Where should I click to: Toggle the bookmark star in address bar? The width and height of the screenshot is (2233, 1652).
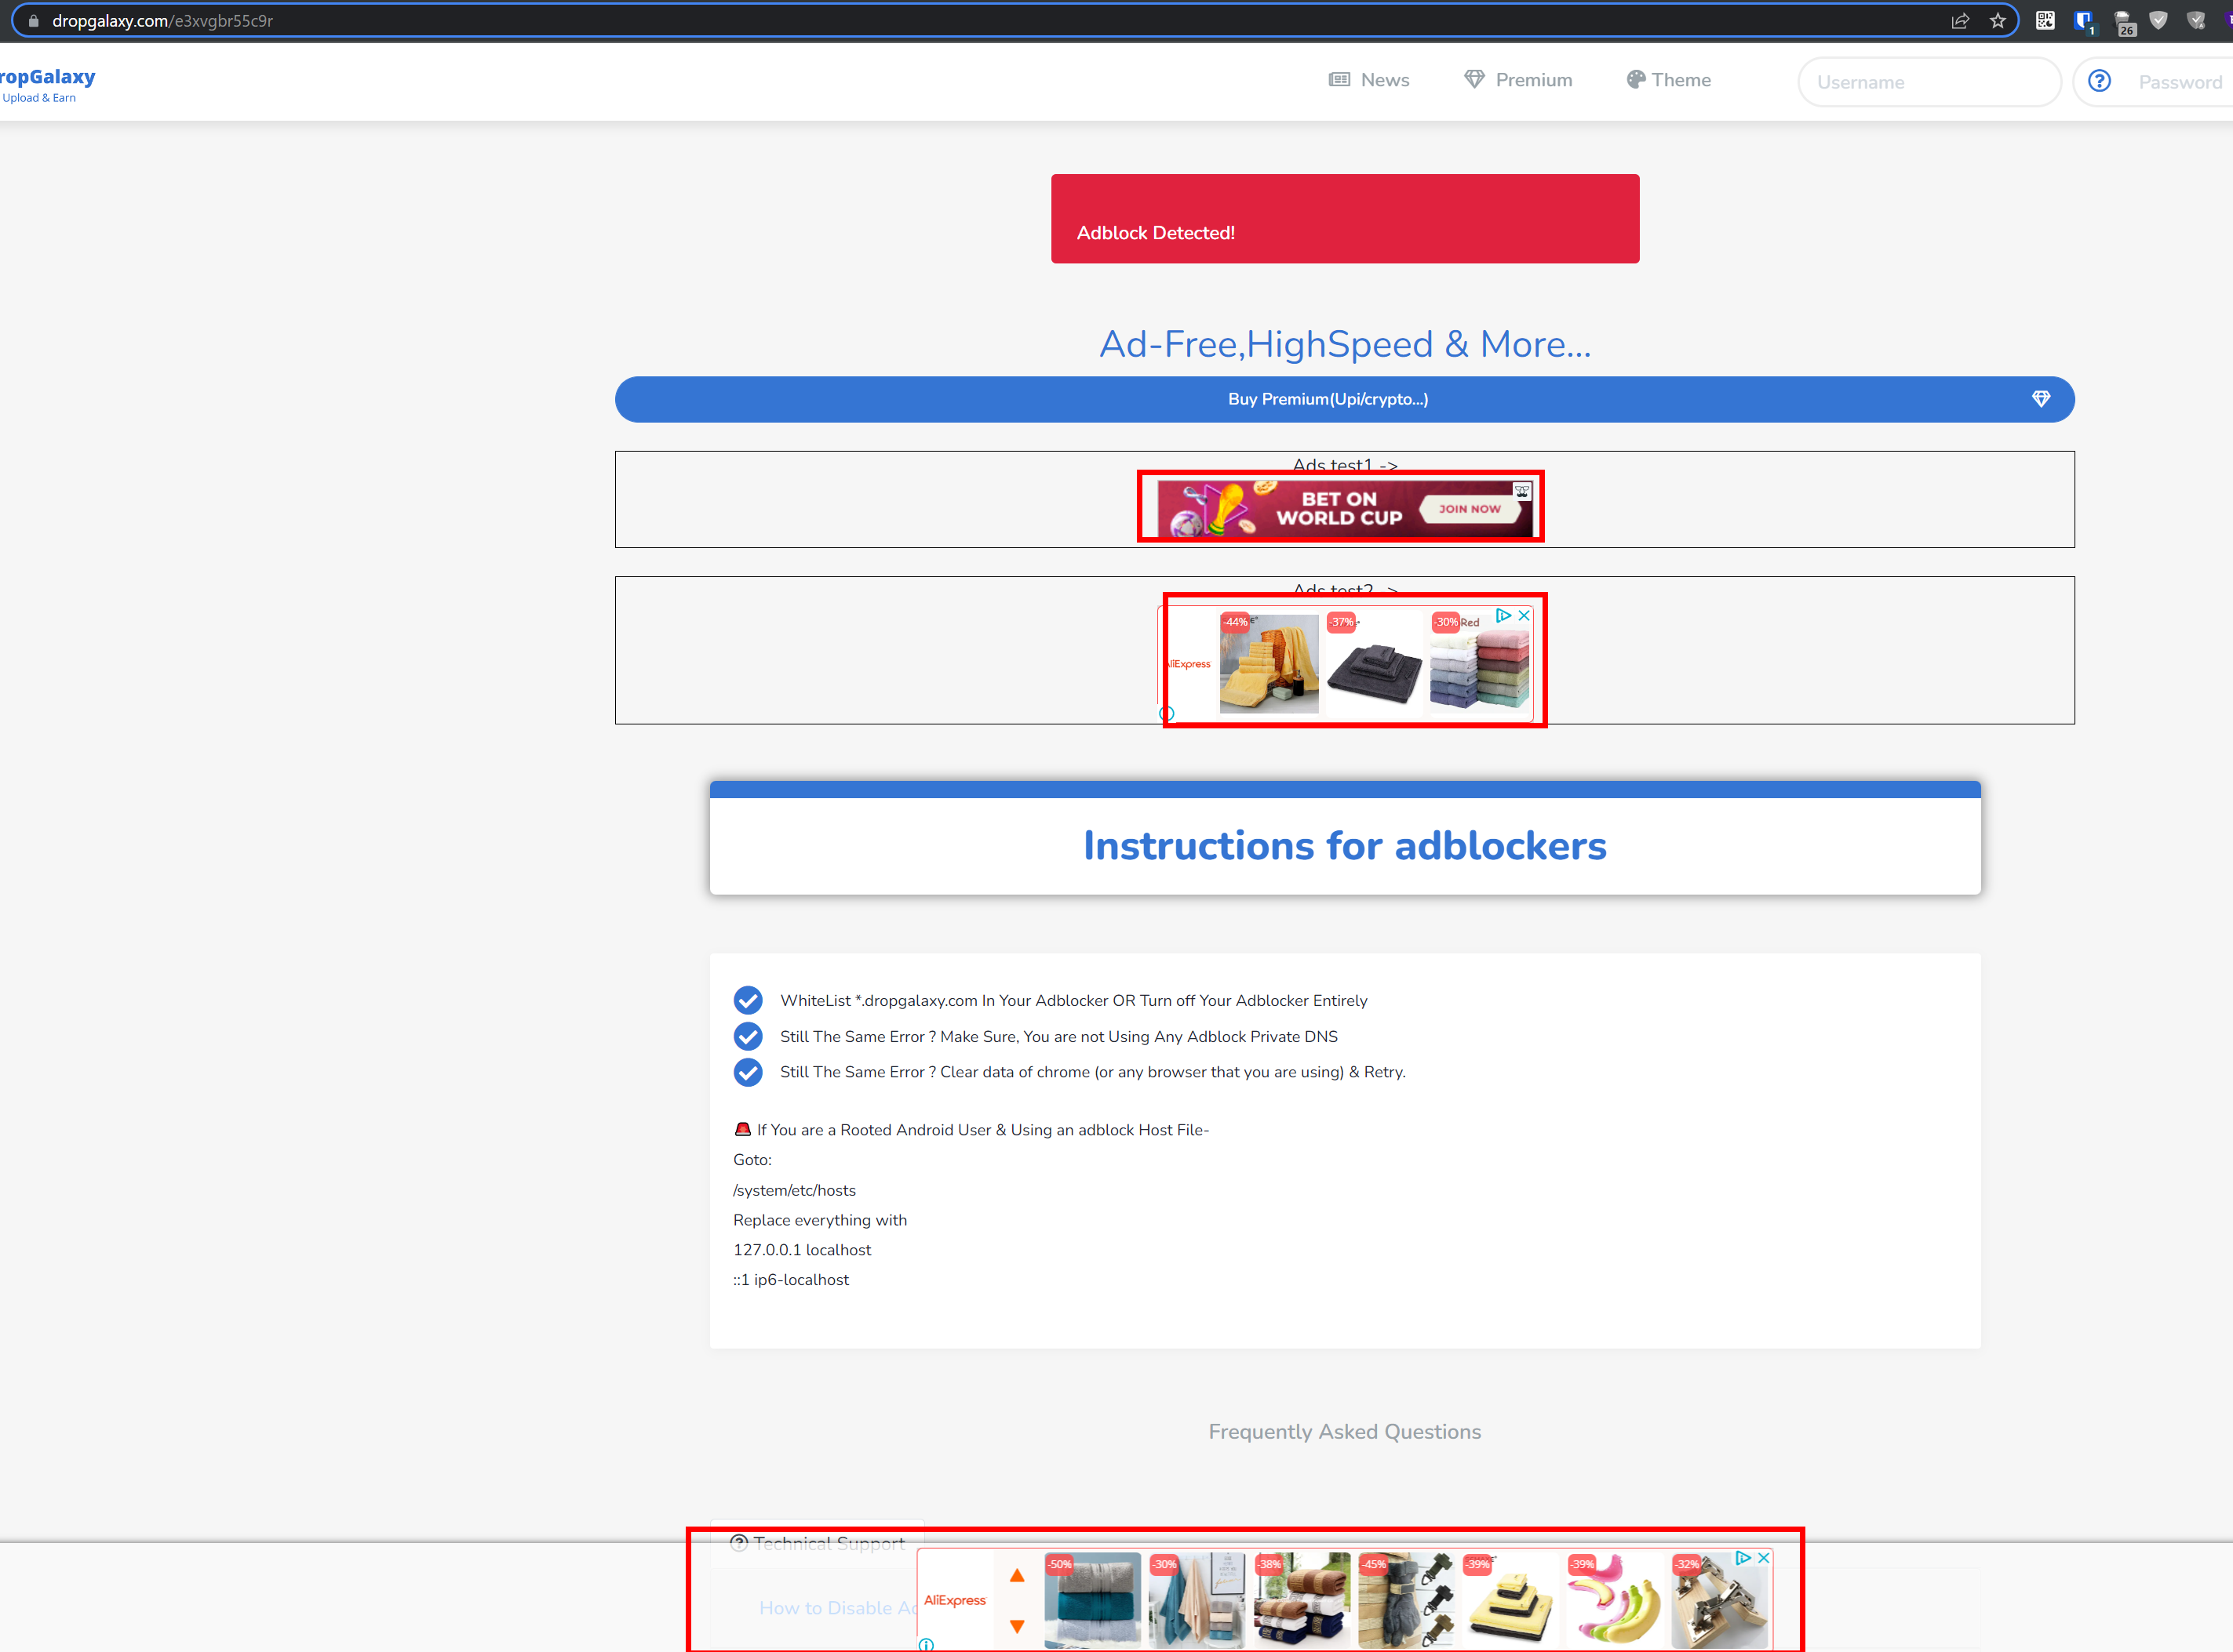click(x=1998, y=20)
